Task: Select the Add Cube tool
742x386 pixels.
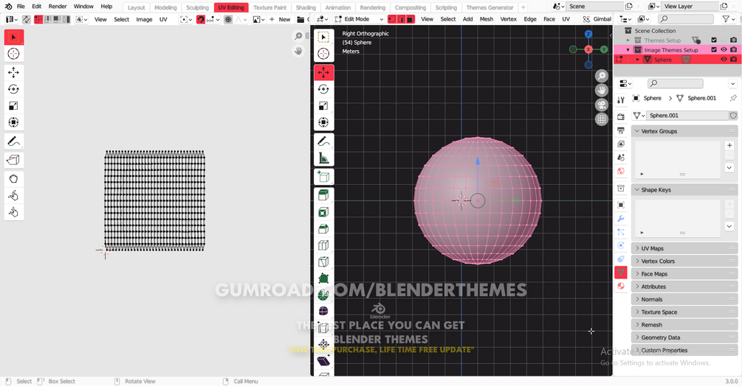Action: tap(323, 177)
